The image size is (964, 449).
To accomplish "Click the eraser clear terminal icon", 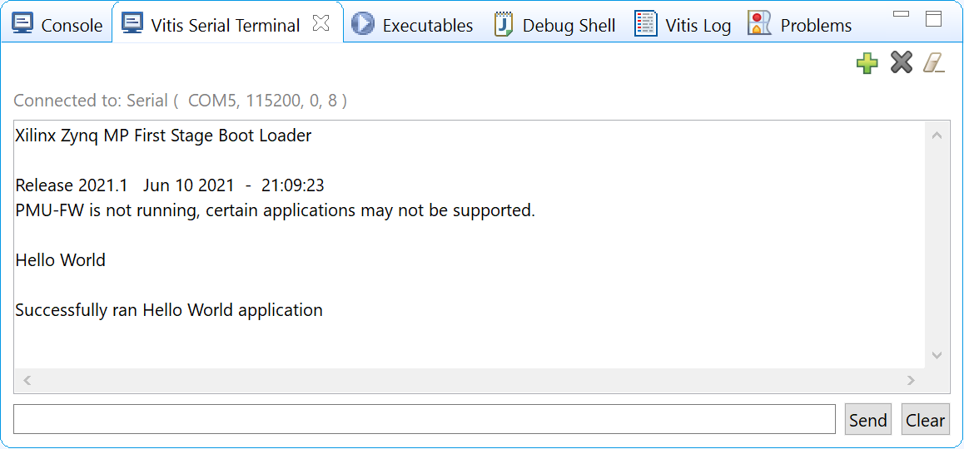I will click(933, 63).
